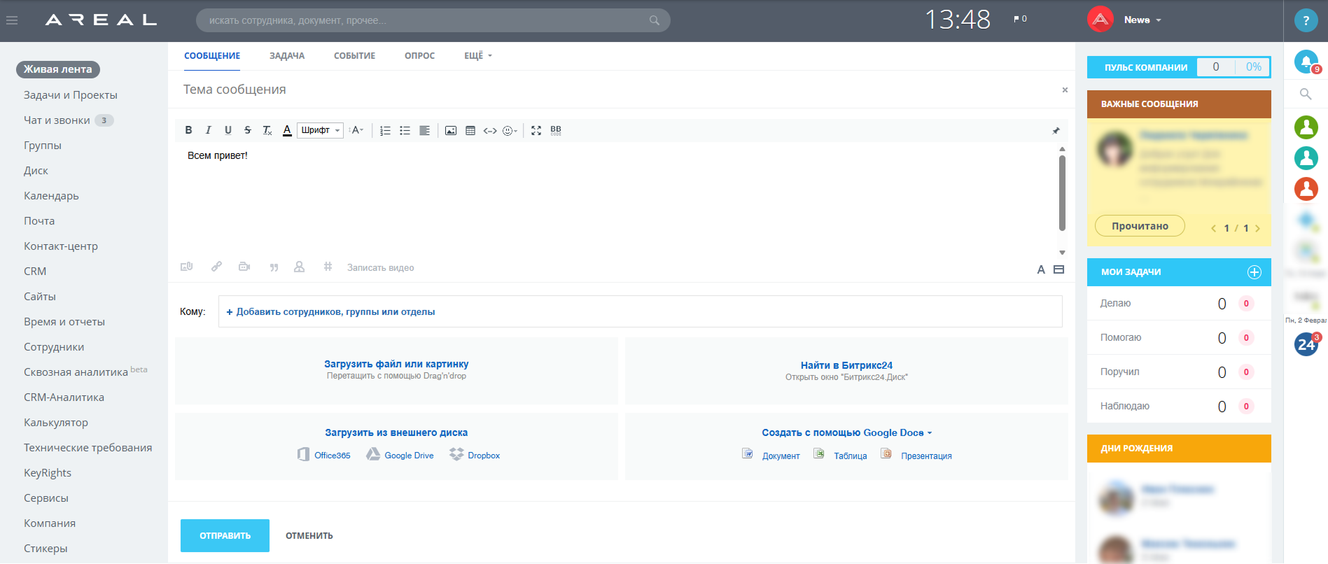
Task: Open the emoji smiley picker
Action: point(510,131)
